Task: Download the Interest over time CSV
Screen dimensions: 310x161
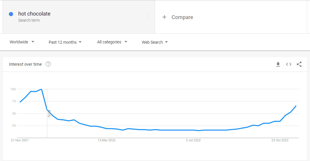Action: (278, 64)
